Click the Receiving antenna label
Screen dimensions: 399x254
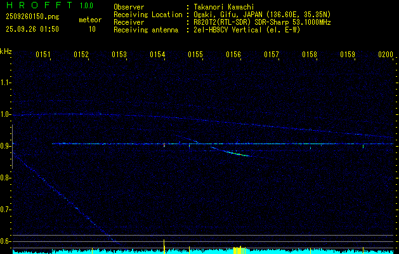coord(146,30)
